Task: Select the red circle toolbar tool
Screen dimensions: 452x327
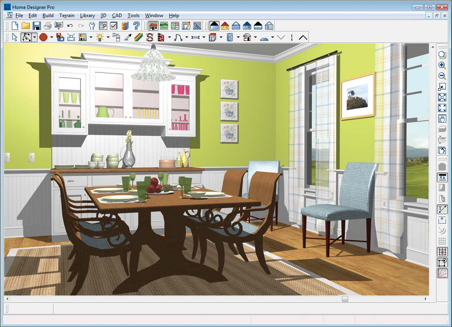Action: (43, 38)
